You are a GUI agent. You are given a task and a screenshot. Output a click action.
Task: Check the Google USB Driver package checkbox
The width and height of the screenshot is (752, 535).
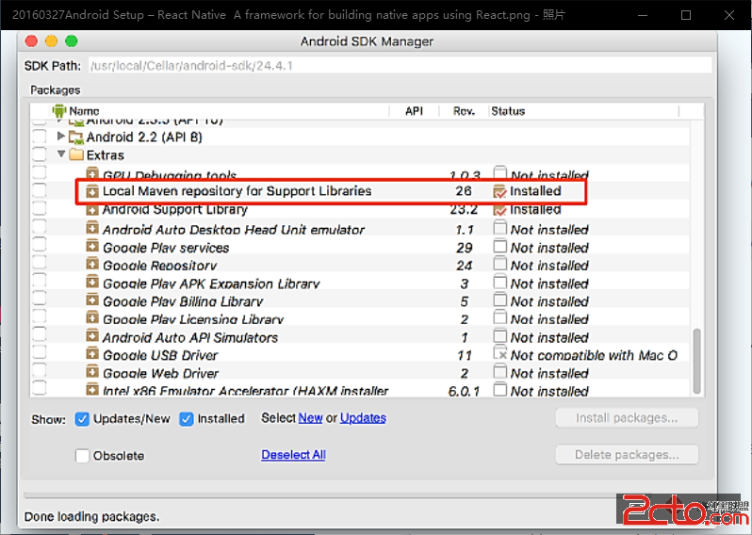pos(40,352)
